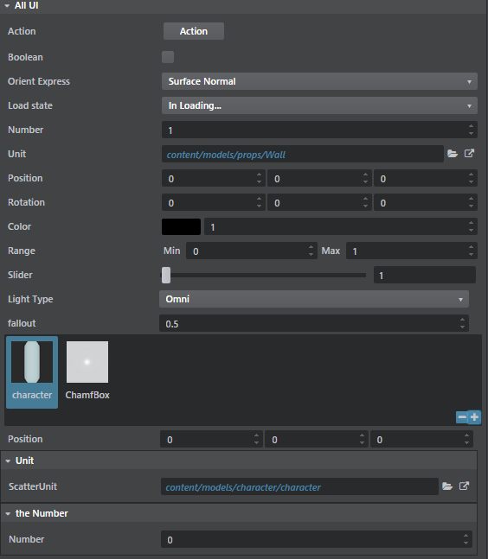Browse folder for the Unit Wall path
Screen dimensions: 488x559
(x=453, y=154)
